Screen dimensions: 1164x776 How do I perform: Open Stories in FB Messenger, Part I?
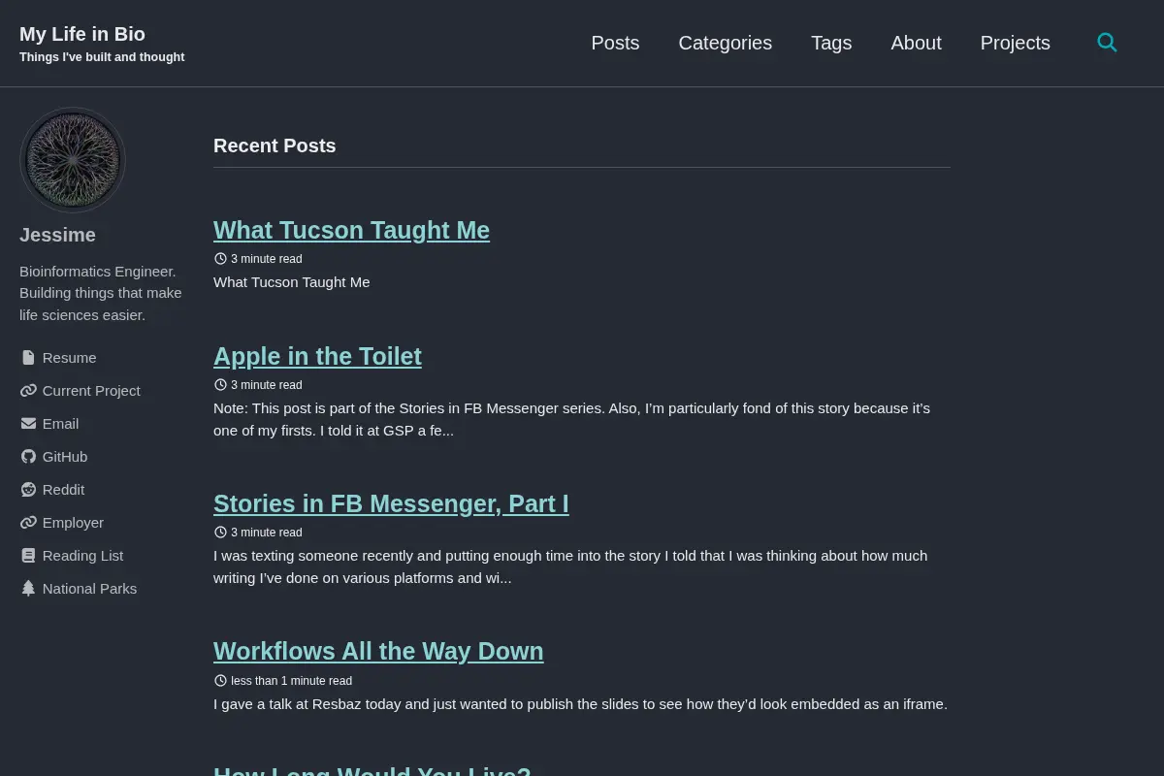391,503
